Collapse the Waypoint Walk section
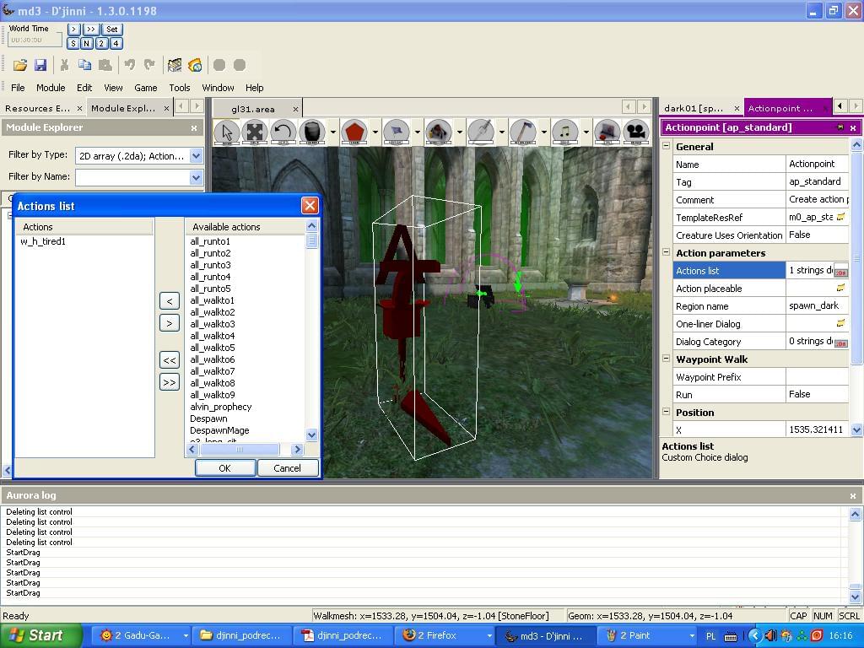Viewport: 864px width, 648px height. pyautogui.click(x=666, y=359)
